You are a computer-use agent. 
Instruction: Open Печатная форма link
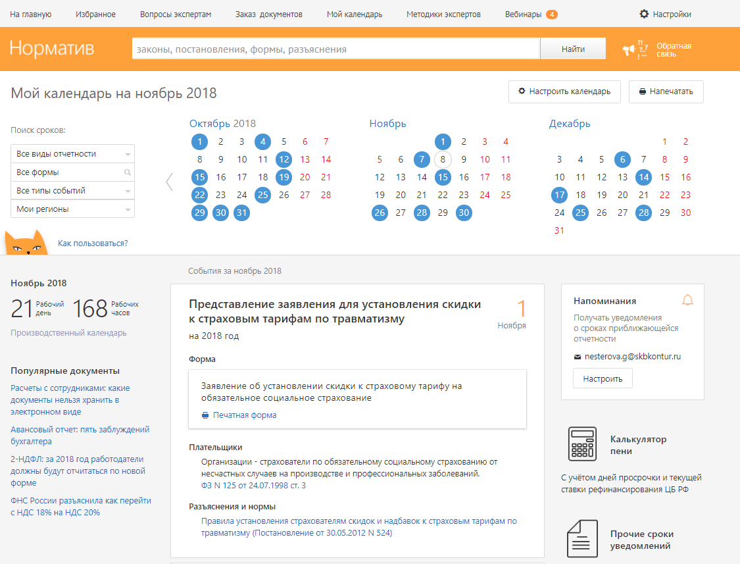(x=245, y=415)
